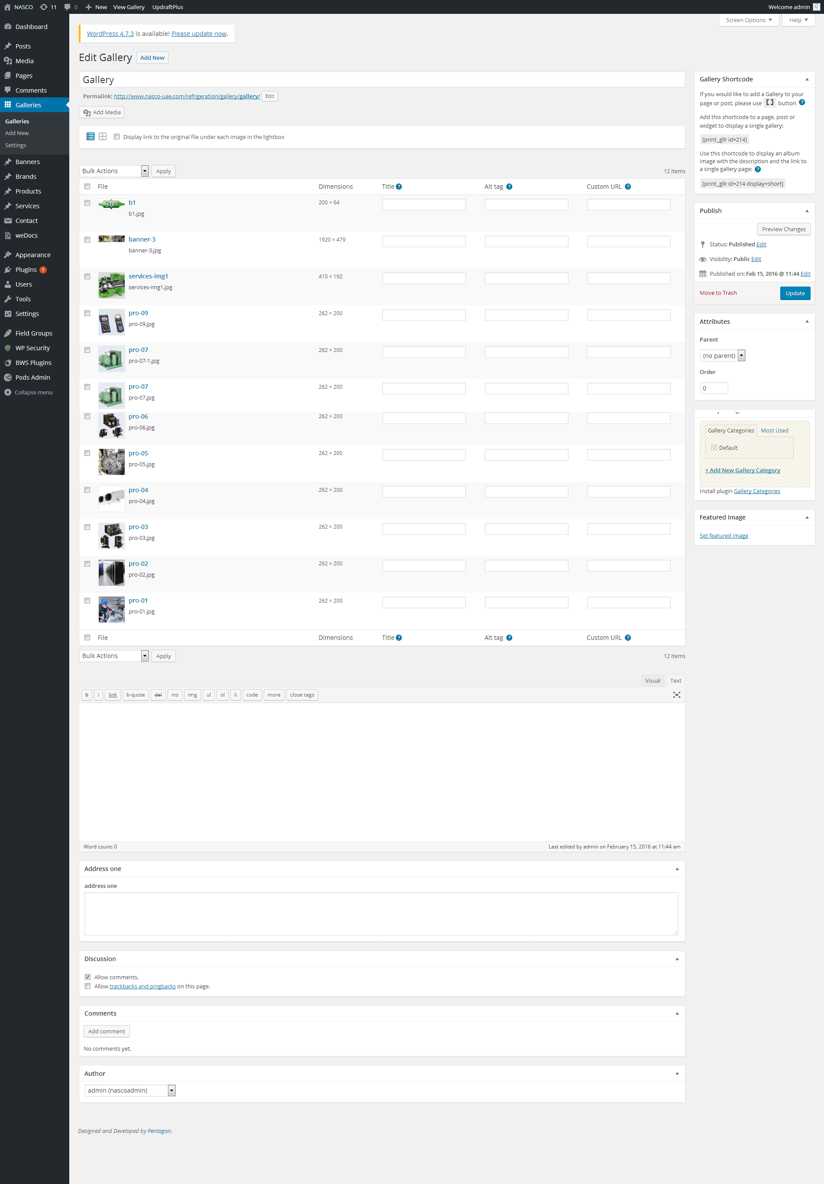The image size is (824, 1184).
Task: Open comments via admin bar bubble icon
Action: coord(68,6)
